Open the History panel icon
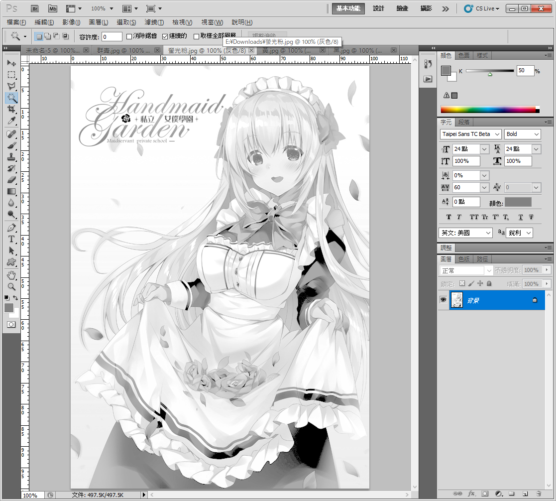 click(428, 64)
